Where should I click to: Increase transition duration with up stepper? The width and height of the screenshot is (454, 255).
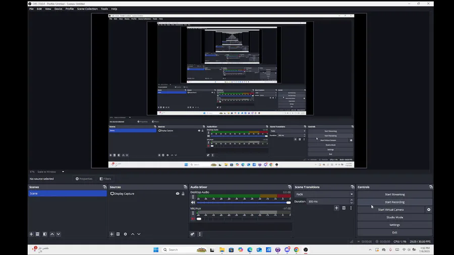[352, 200]
